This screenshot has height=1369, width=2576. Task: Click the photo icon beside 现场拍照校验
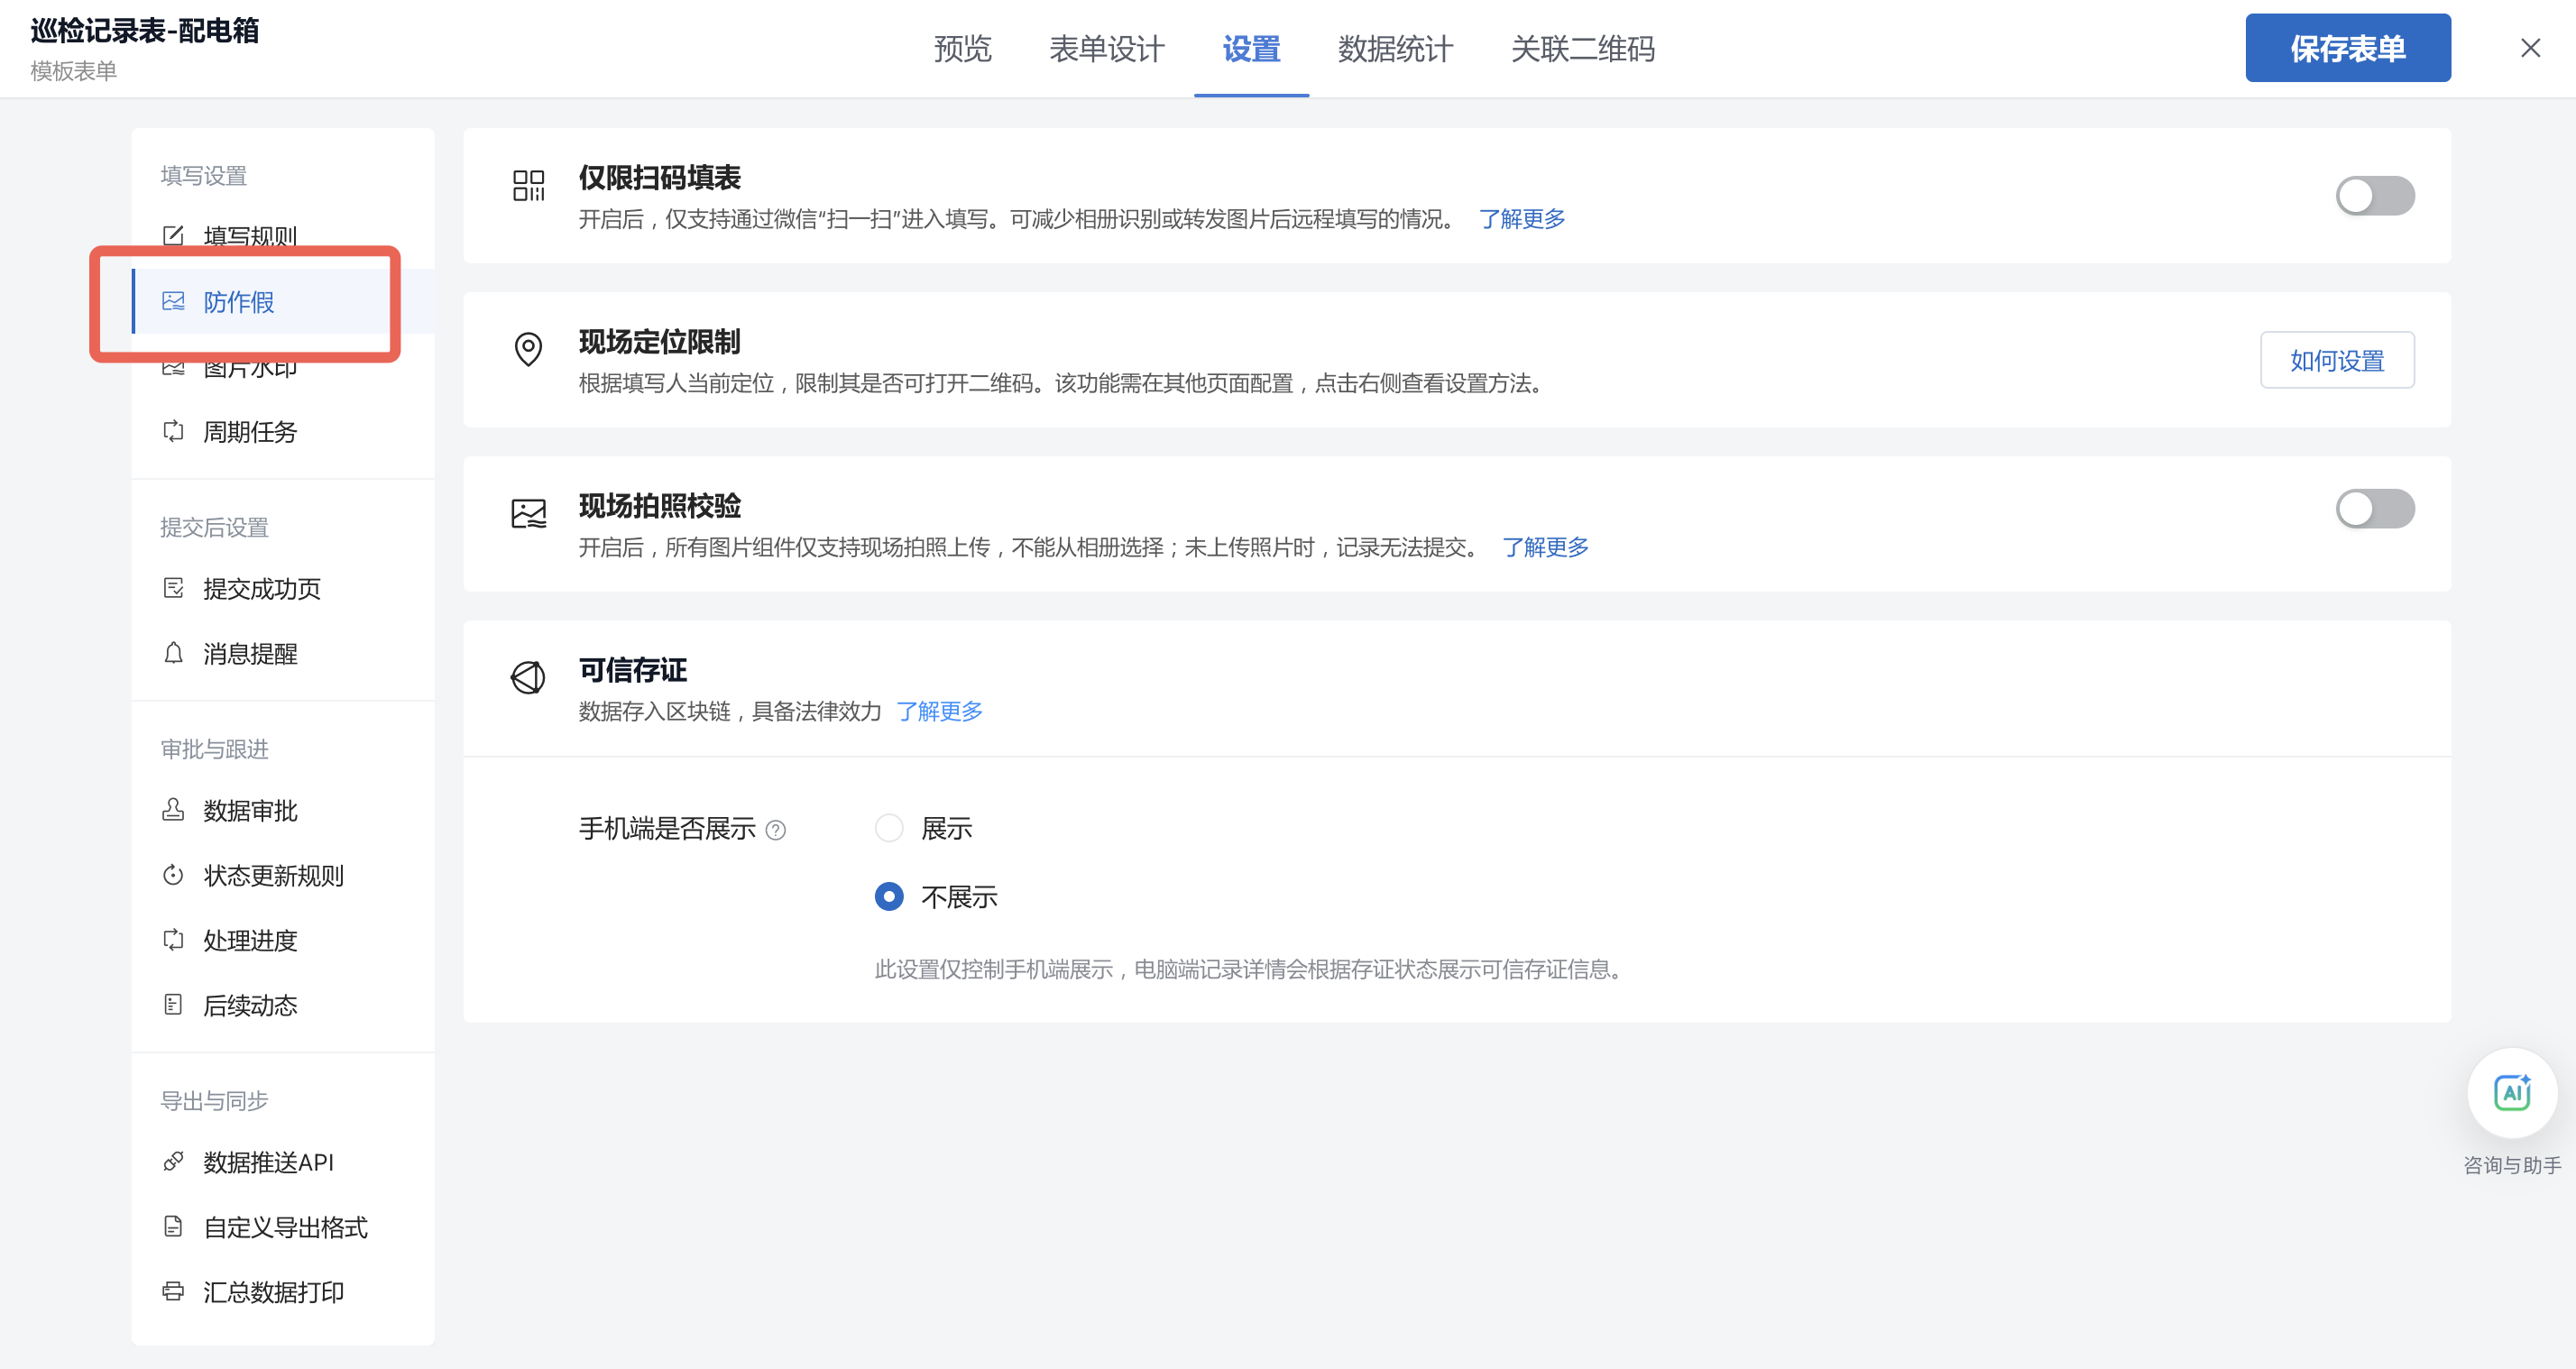click(x=528, y=514)
